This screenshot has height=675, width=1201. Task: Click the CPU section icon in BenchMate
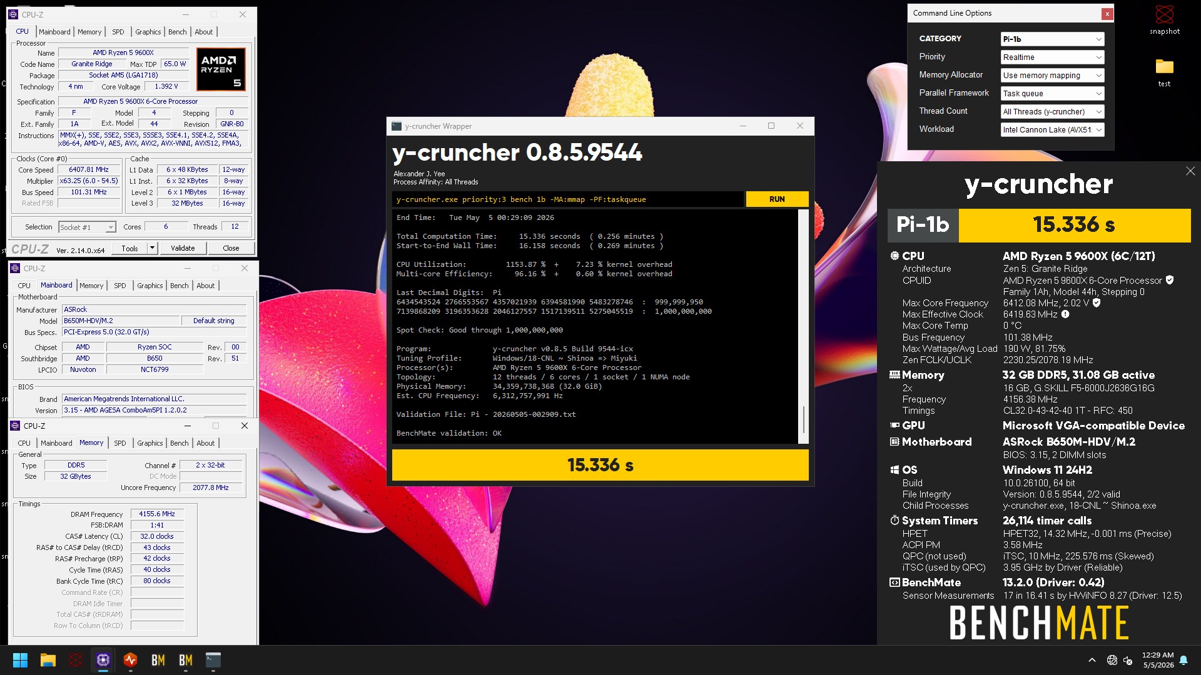[x=894, y=256]
